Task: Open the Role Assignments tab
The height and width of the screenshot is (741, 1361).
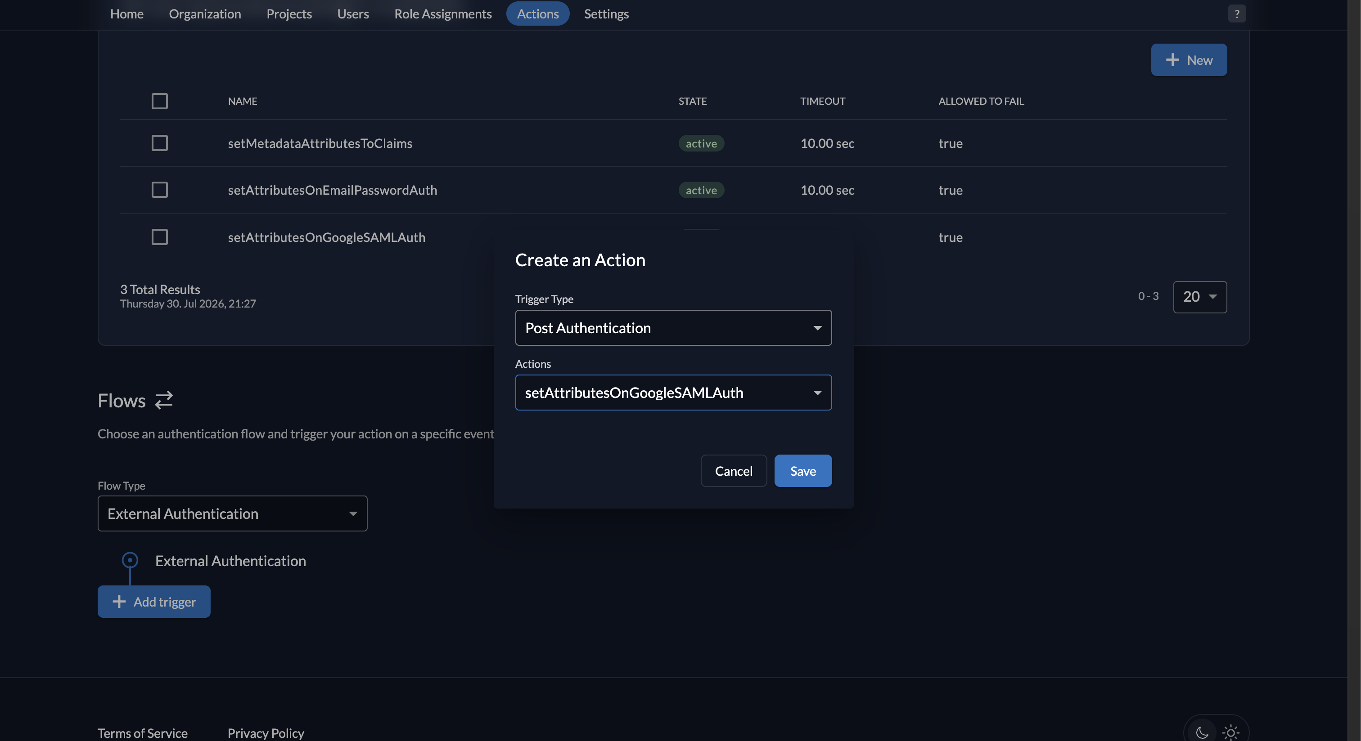Action: [443, 14]
